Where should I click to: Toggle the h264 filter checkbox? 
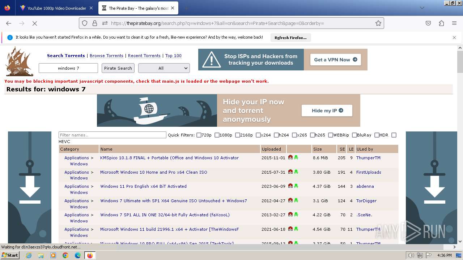[x=276, y=135]
